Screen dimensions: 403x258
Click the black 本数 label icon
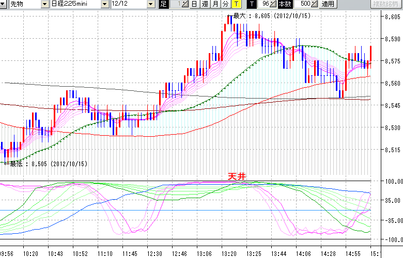point(285,4)
